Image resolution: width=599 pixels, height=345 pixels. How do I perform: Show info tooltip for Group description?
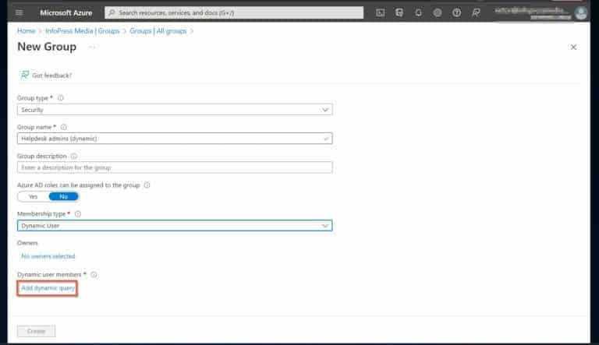(74, 156)
